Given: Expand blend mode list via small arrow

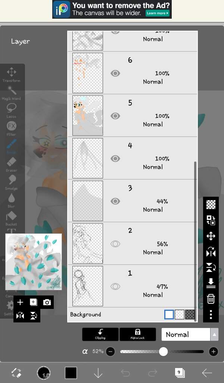Looking at the screenshot, I should [214, 334].
